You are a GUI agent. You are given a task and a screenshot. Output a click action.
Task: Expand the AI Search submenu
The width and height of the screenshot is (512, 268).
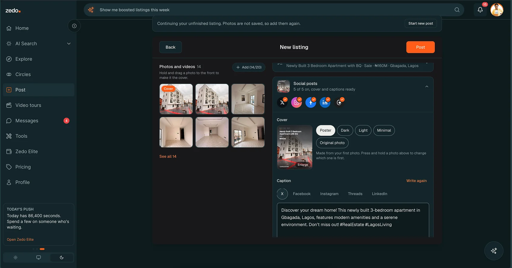[69, 44]
